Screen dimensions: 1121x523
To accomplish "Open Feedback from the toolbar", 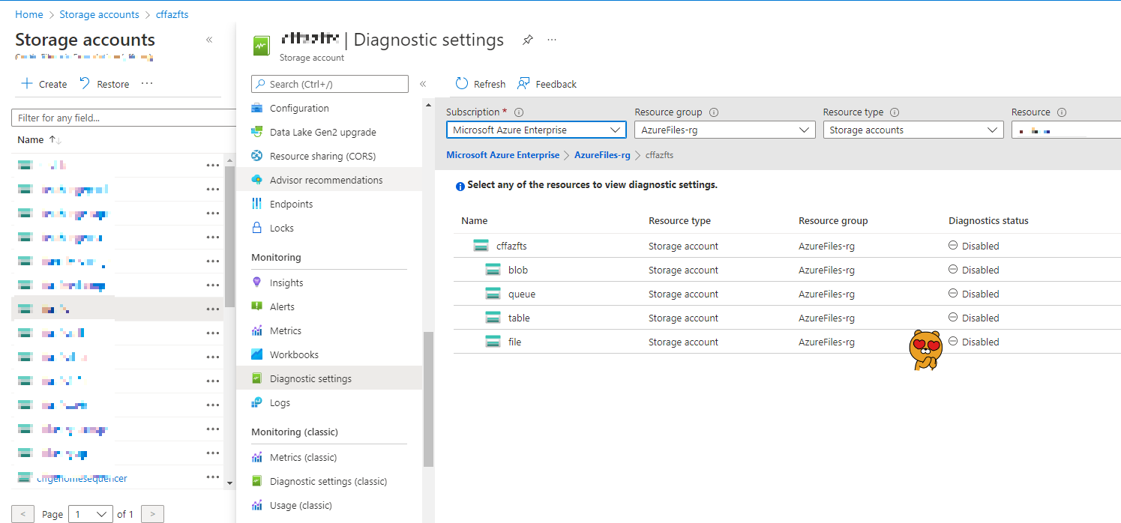I will pos(547,84).
